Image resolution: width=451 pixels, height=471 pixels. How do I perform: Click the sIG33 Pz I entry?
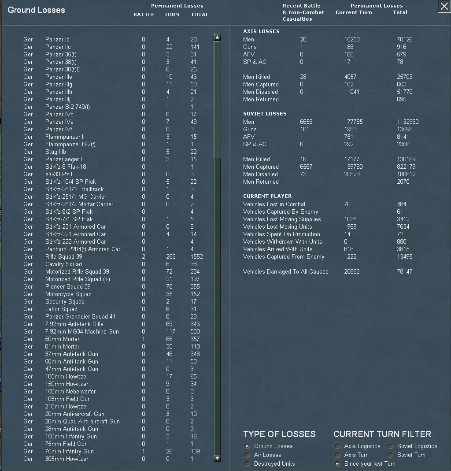pos(59,174)
